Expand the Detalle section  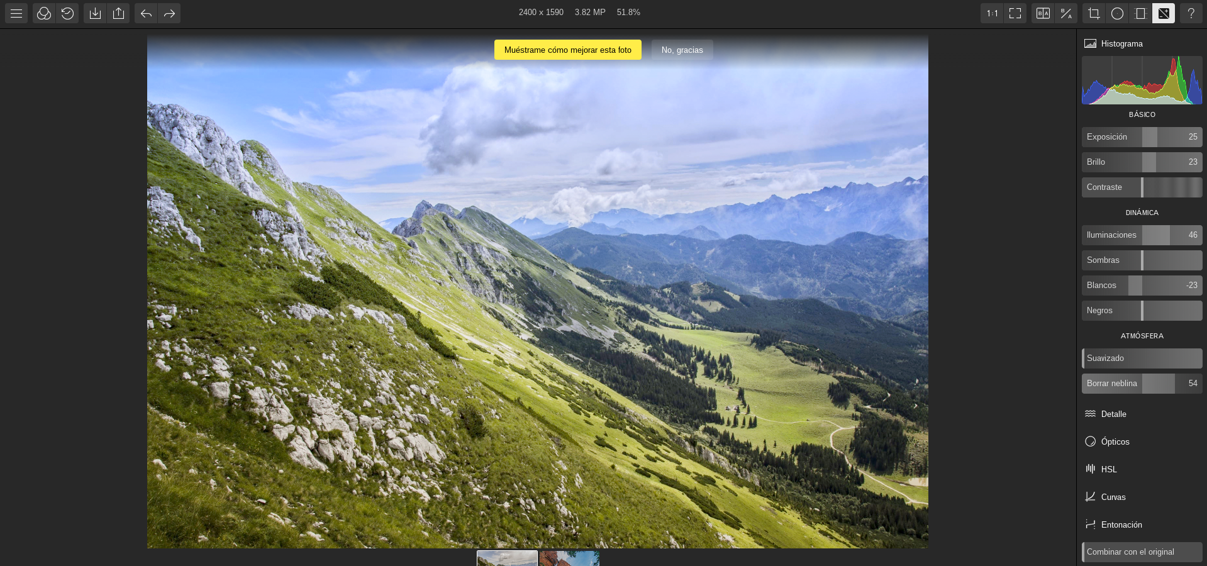(x=1113, y=414)
